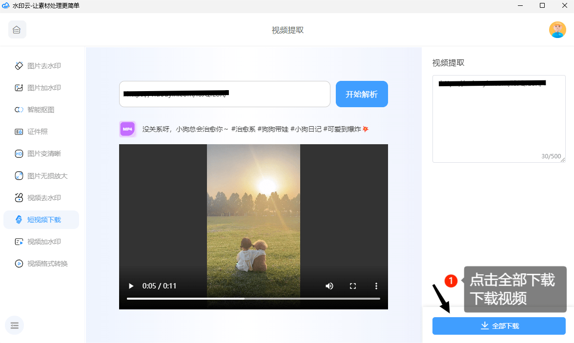Select 短视频下载 icon in sidebar
This screenshot has width=574, height=343.
[x=19, y=220]
